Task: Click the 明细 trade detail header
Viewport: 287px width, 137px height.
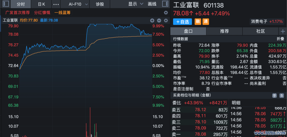Action: click(236, 103)
